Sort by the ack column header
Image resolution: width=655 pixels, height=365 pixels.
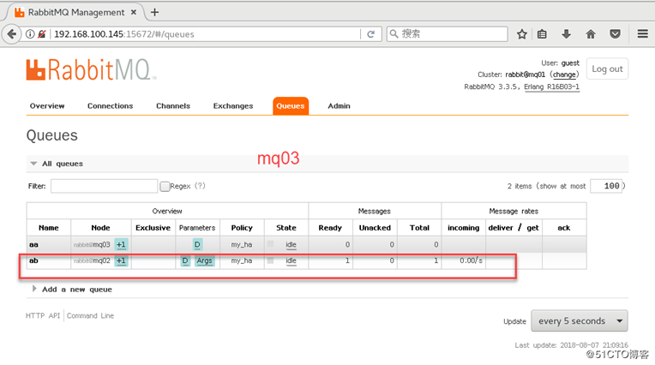click(564, 228)
